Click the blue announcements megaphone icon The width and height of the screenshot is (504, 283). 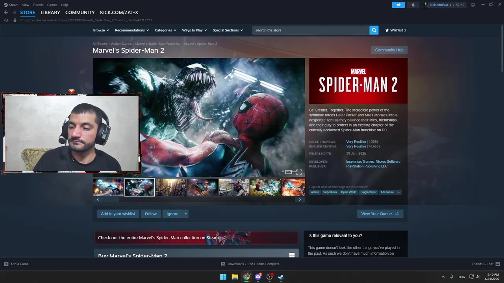[x=398, y=5]
